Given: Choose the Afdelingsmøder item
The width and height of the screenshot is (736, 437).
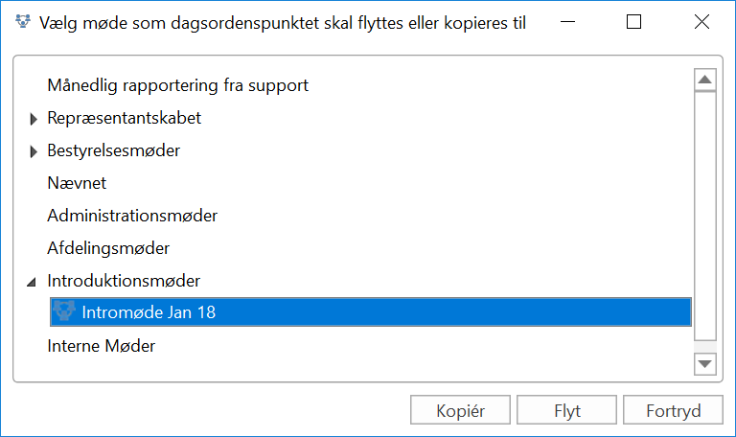Looking at the screenshot, I should (108, 248).
